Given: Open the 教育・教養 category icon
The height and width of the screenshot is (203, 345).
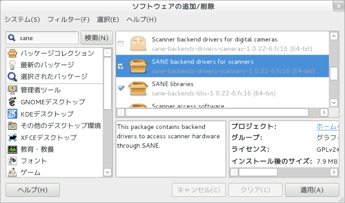Looking at the screenshot, I should (12, 149).
